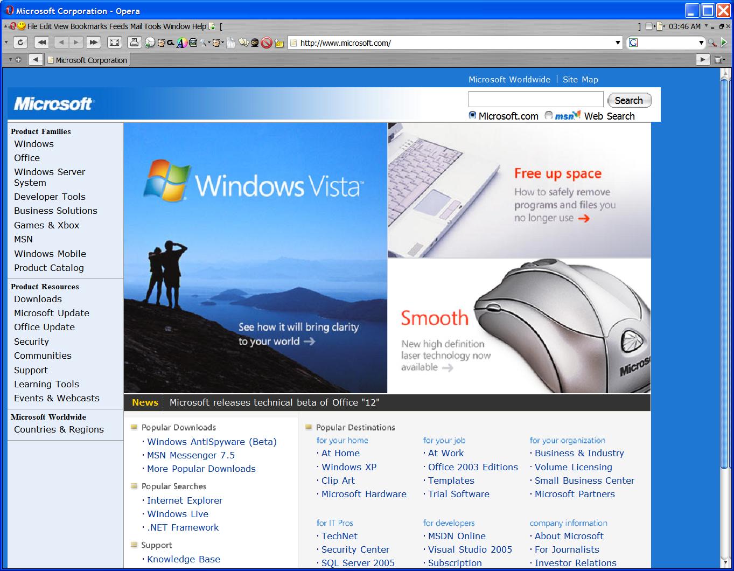This screenshot has width=734, height=571.
Task: Click the Rewind navigation icon
Action: pyautogui.click(x=41, y=43)
